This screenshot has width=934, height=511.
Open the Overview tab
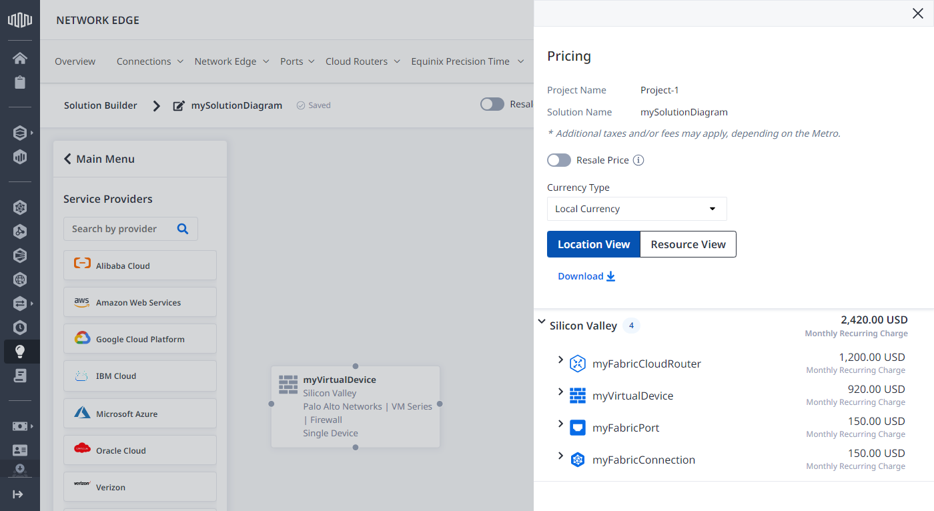[x=75, y=61]
